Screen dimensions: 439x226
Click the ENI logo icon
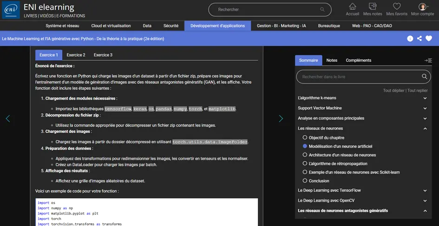(x=11, y=10)
